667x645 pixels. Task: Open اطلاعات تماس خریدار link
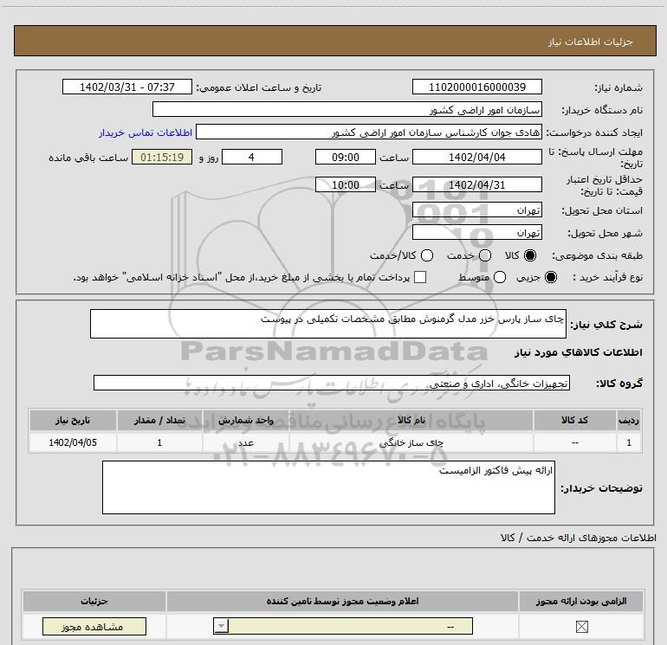tap(146, 132)
